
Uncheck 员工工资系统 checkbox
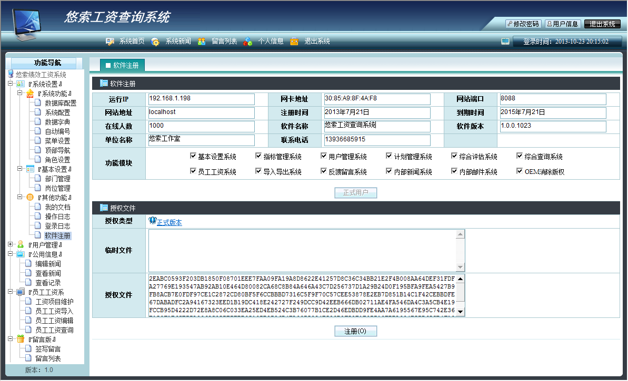click(x=193, y=171)
